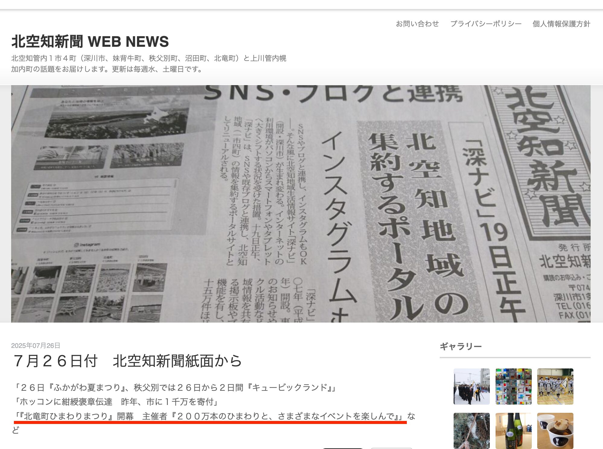Open the post titled 7月26日付 北空知新聞紙面から
Image resolution: width=603 pixels, height=449 pixels.
128,361
